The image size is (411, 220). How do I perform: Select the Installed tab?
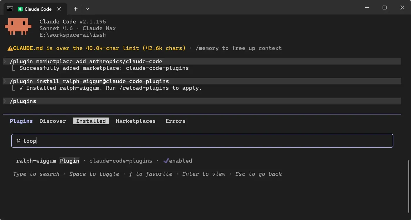point(91,121)
